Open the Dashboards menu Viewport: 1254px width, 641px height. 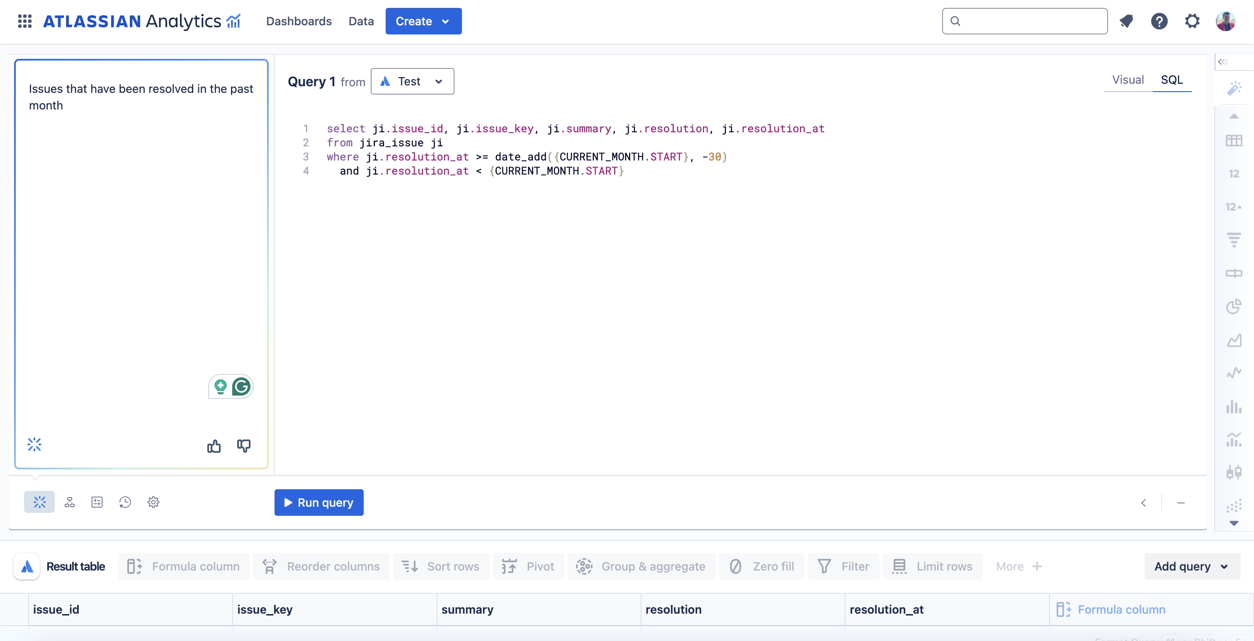coord(299,21)
